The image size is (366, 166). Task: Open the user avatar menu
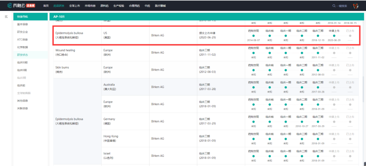pos(355,6)
